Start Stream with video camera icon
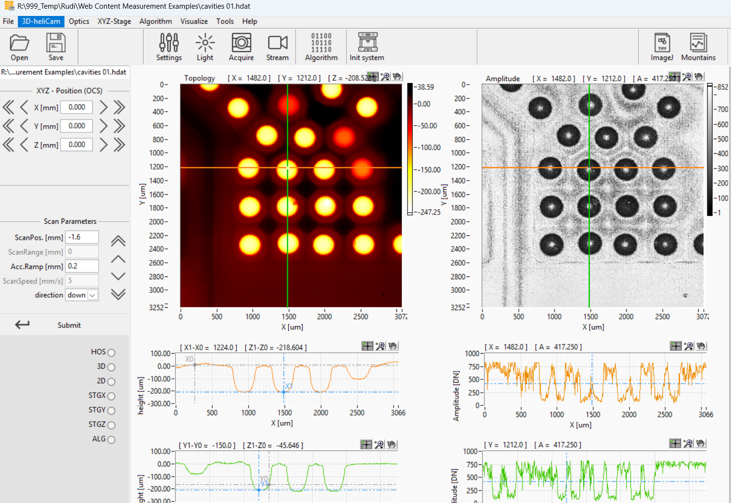Screen dimensions: 731x503 278,43
